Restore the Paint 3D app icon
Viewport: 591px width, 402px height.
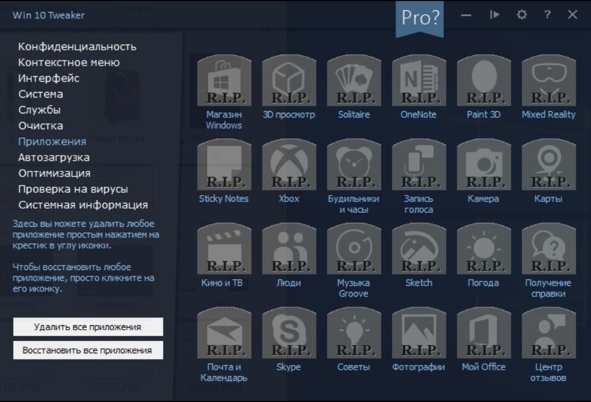pyautogui.click(x=484, y=81)
